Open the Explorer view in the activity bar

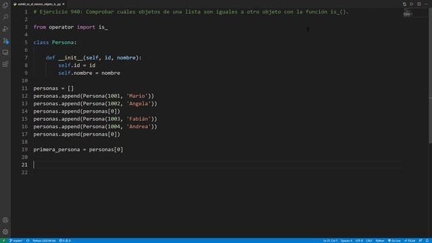[5, 5]
